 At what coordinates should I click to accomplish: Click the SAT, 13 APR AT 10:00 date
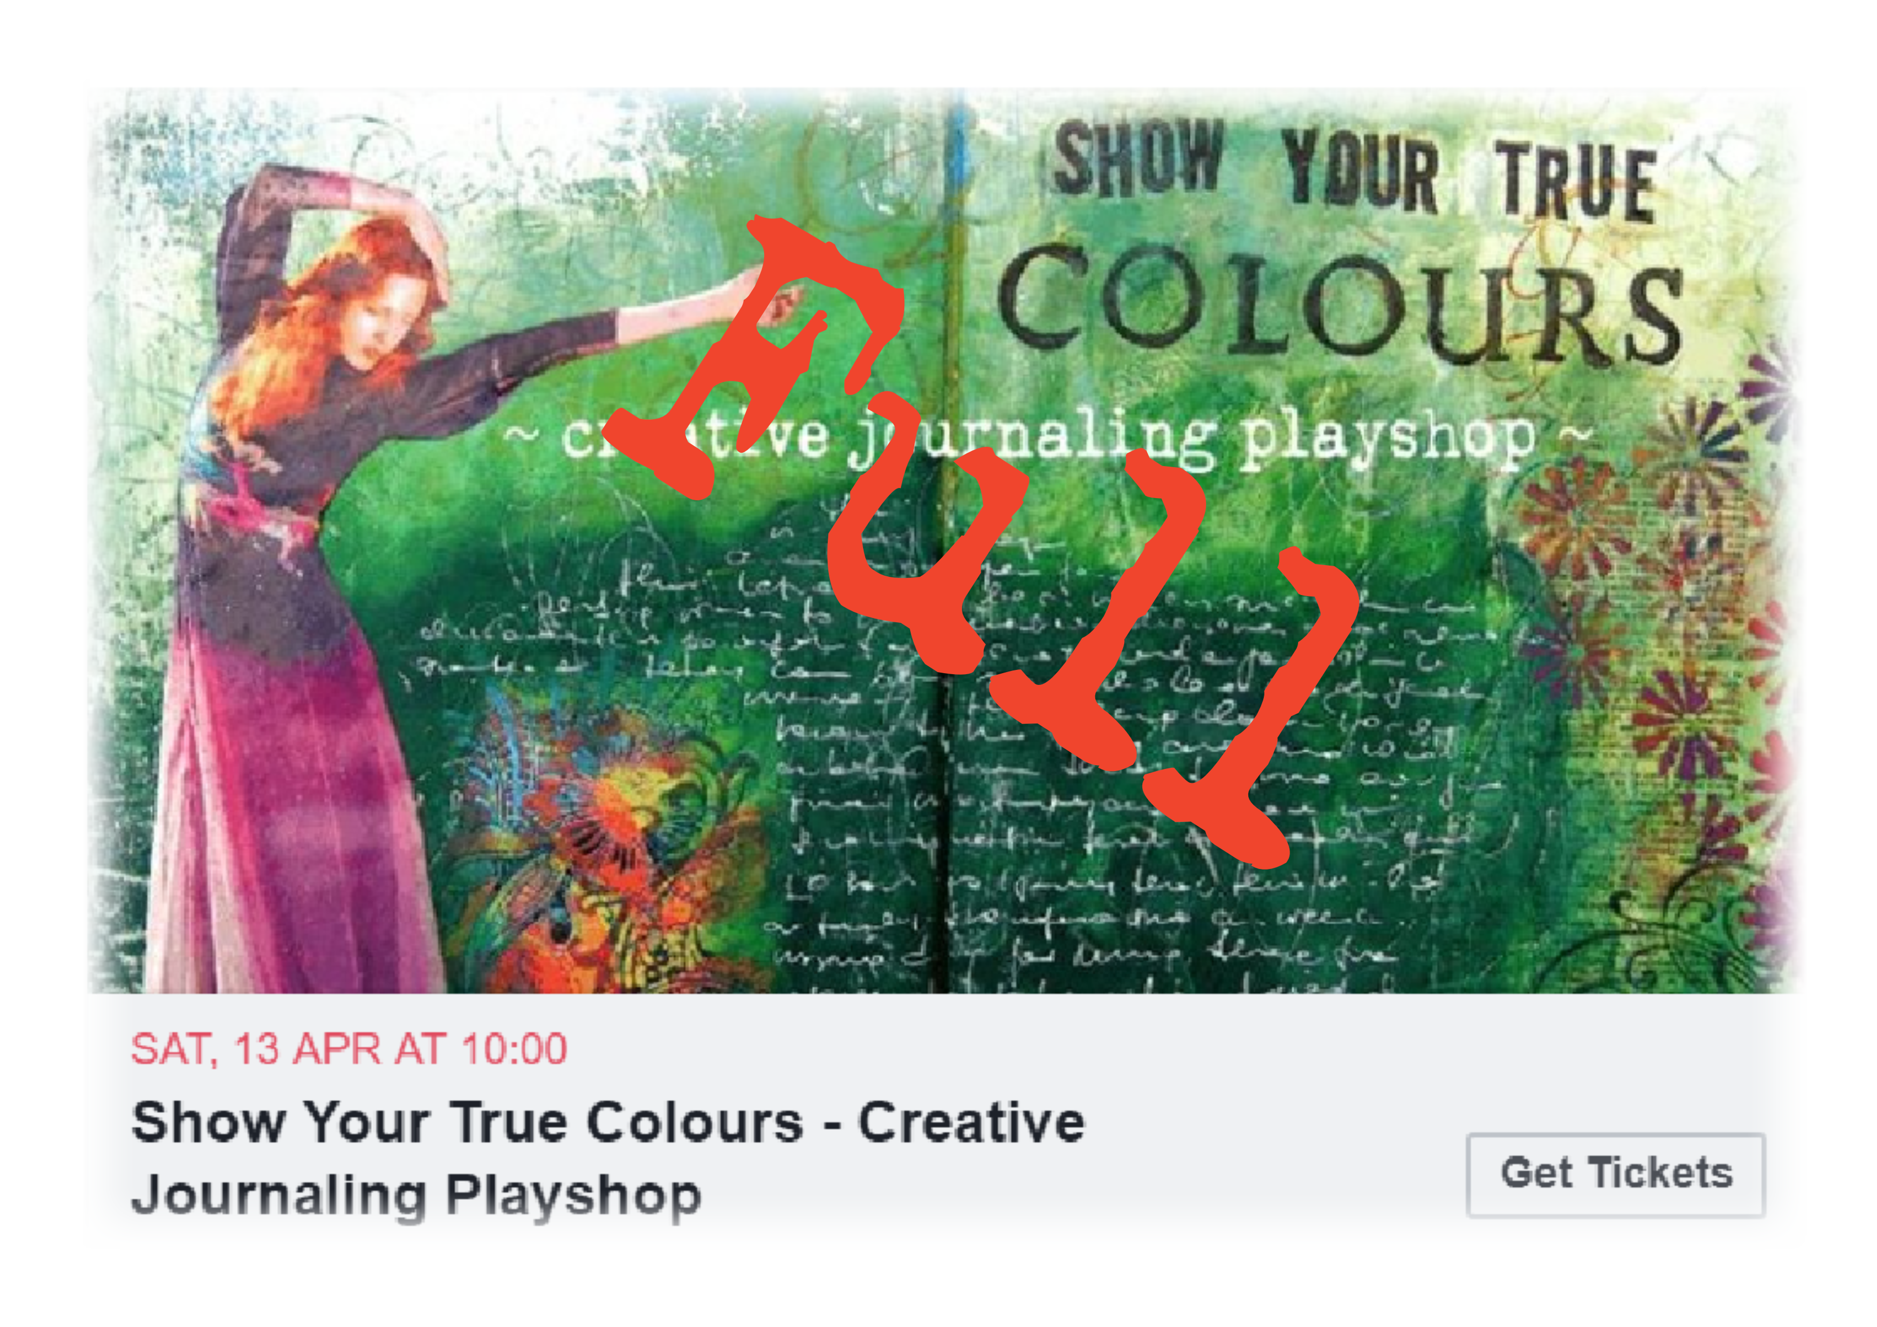coord(349,1049)
